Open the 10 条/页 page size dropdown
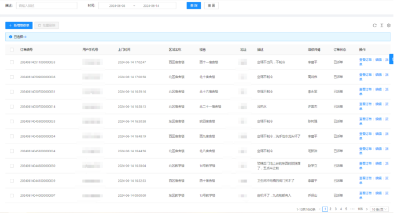The image size is (394, 213). tap(379, 209)
